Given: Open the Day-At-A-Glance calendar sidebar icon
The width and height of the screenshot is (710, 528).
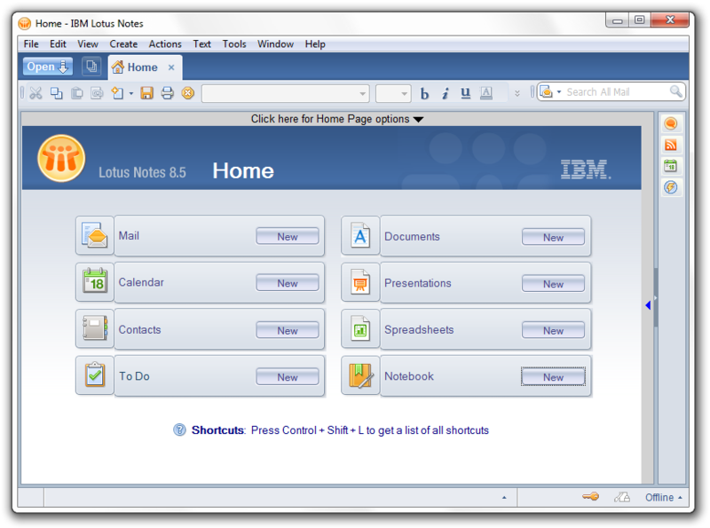Looking at the screenshot, I should click(671, 166).
